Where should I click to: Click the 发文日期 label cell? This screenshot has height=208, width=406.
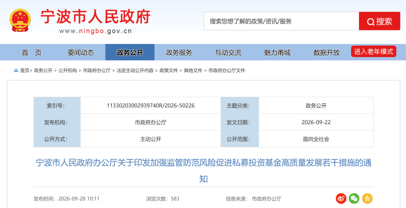[x=239, y=122]
